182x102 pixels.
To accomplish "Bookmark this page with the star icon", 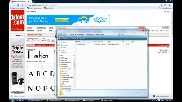I will [22, 5].
